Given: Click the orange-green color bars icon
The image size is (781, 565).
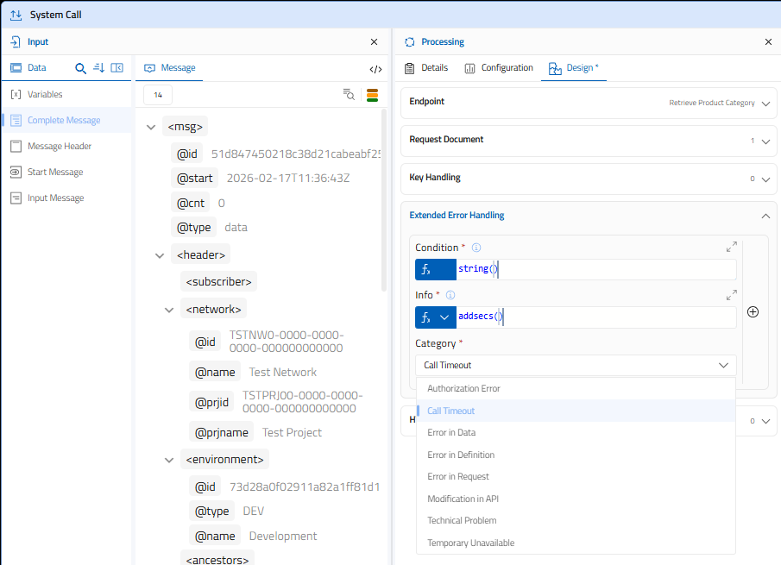Looking at the screenshot, I should pos(373,95).
